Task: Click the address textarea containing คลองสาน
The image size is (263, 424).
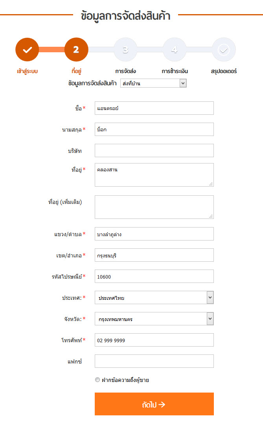Action: [154, 175]
